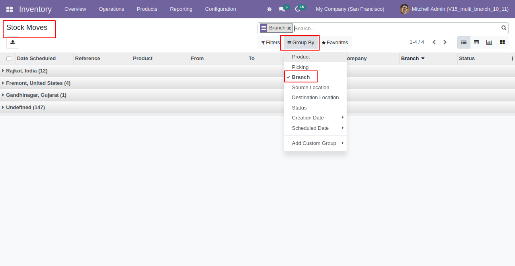
Task: Group by Source Location
Action: [x=315, y=88]
